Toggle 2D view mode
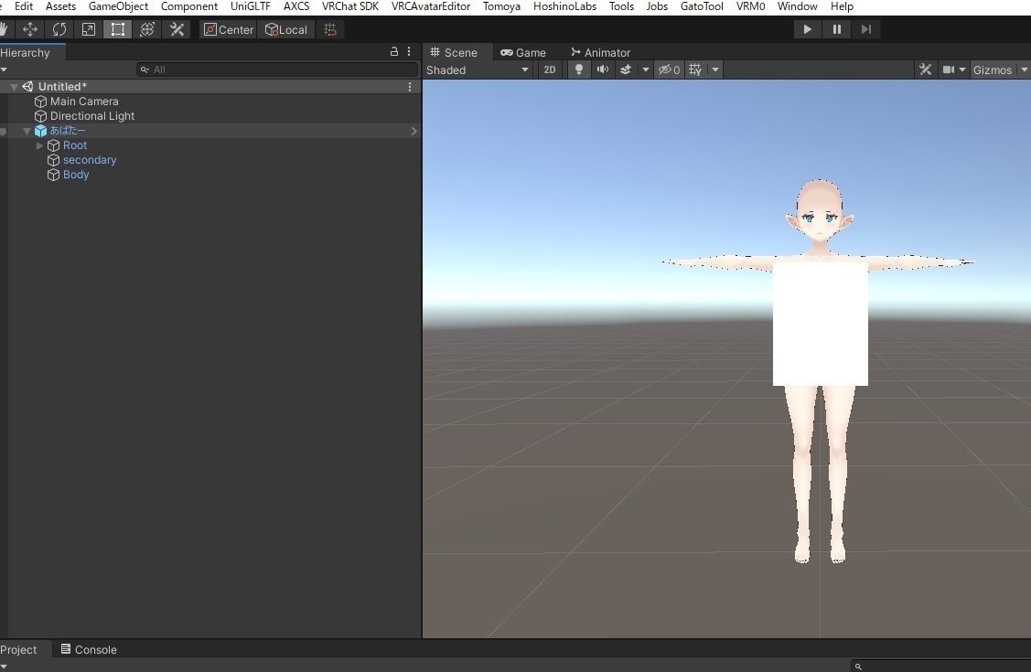 [549, 69]
